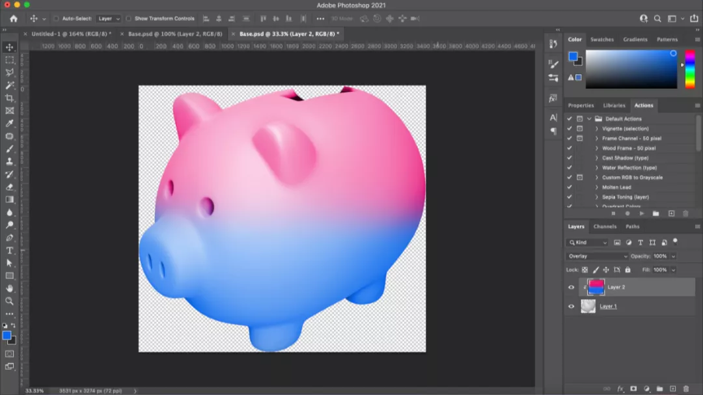This screenshot has height=395, width=703.
Task: Select the Eraser tool
Action: tap(10, 187)
